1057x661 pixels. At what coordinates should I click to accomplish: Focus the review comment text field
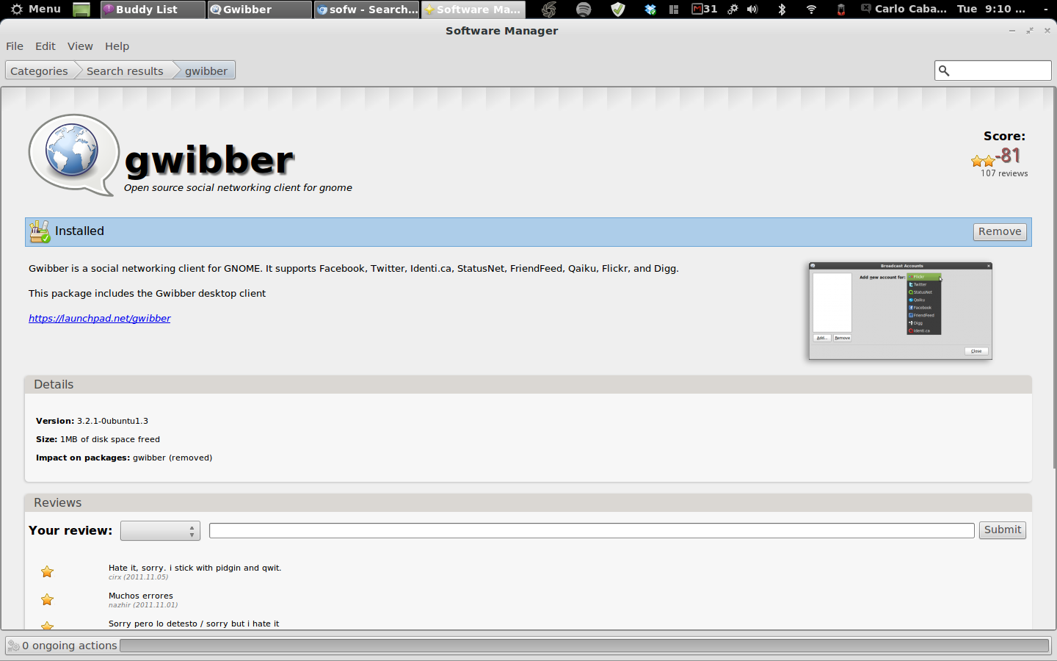click(x=592, y=530)
